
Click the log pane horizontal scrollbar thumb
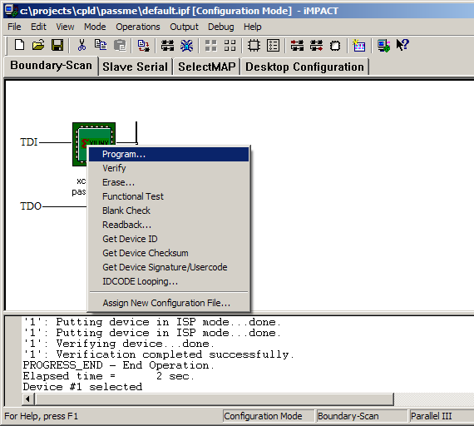pos(215,399)
